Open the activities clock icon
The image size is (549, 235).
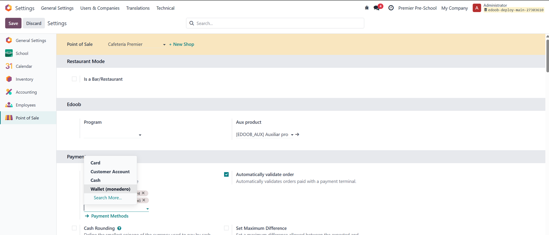[x=391, y=8]
